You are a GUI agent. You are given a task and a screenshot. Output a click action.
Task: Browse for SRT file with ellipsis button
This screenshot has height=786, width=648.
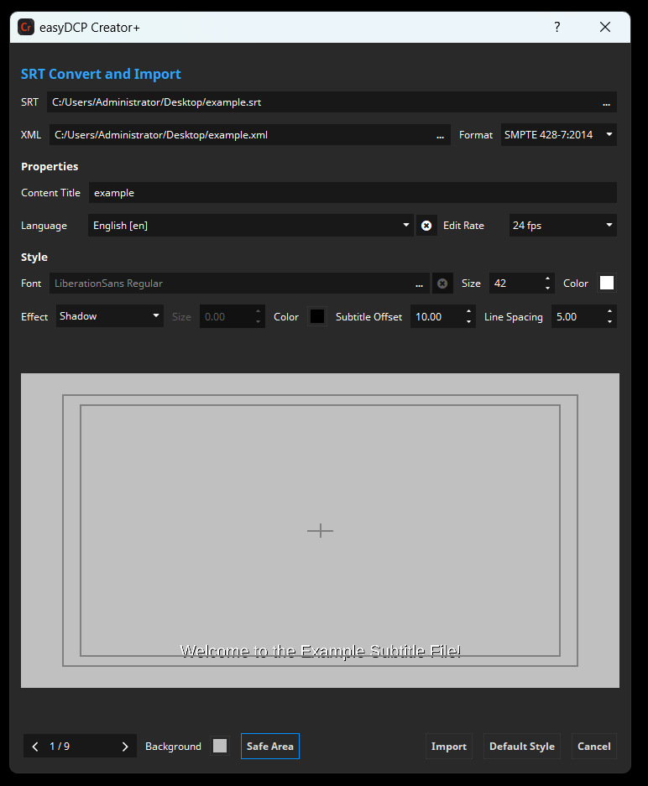click(x=606, y=103)
